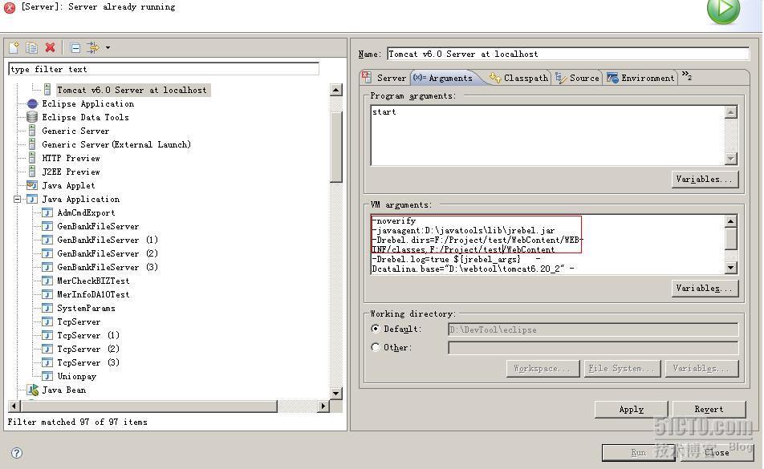
Task: Show the hidden tabs overflow list
Action: [686, 75]
